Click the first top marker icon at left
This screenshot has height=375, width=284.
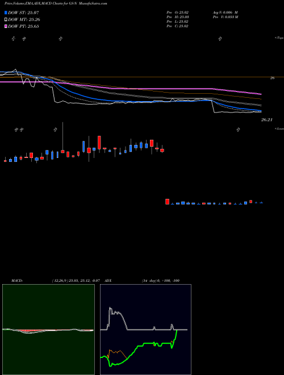pos(14,39)
